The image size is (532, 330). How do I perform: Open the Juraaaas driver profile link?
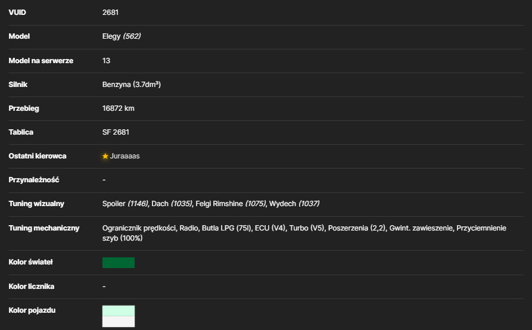coord(125,156)
